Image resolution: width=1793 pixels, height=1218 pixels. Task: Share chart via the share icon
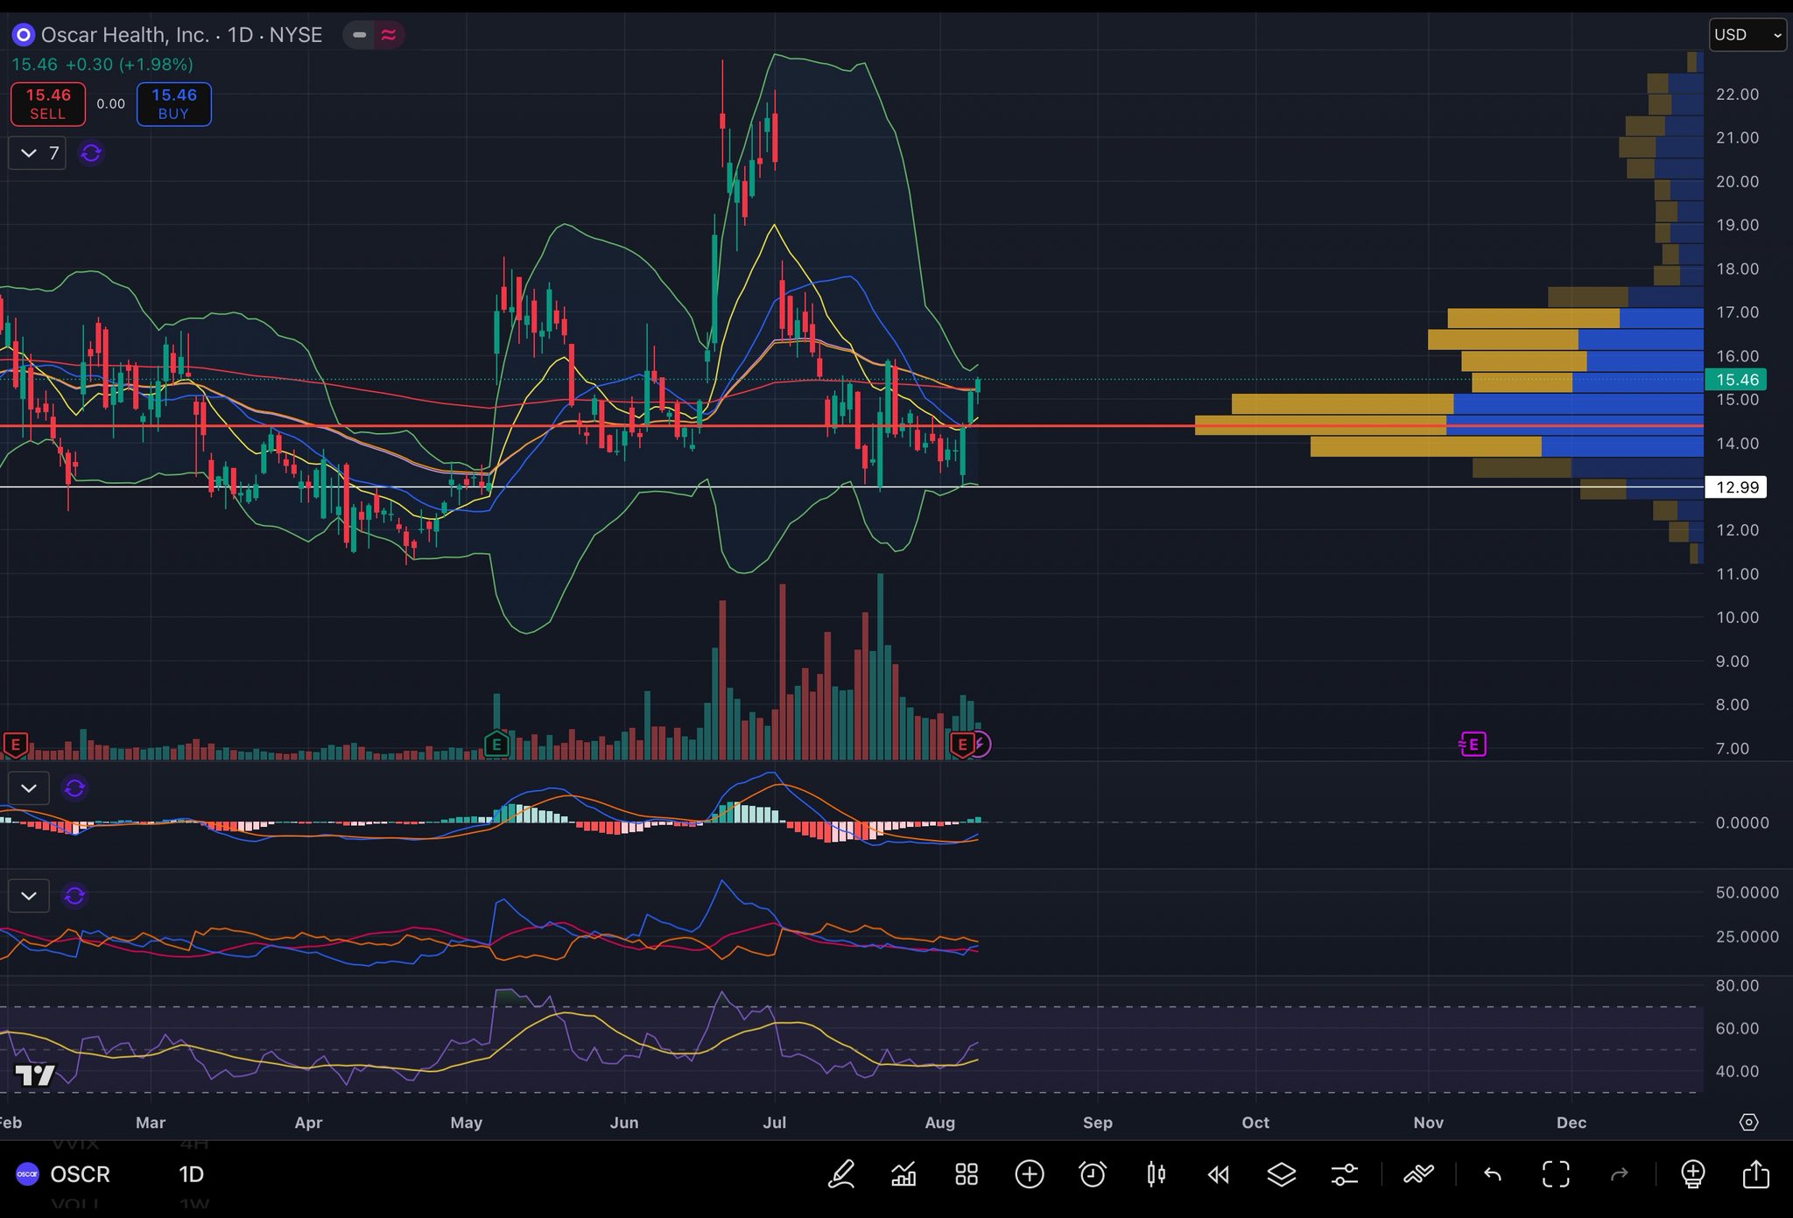1755,1174
